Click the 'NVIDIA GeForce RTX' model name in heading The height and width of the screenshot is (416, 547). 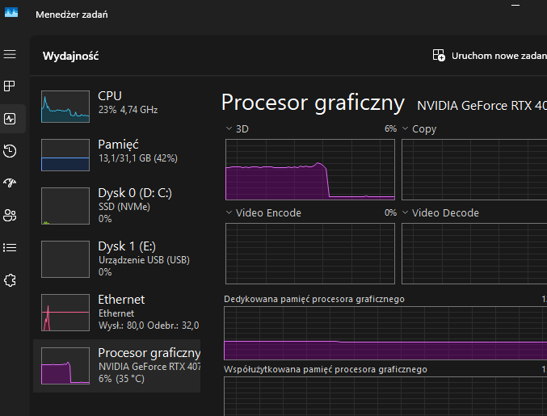click(x=482, y=105)
